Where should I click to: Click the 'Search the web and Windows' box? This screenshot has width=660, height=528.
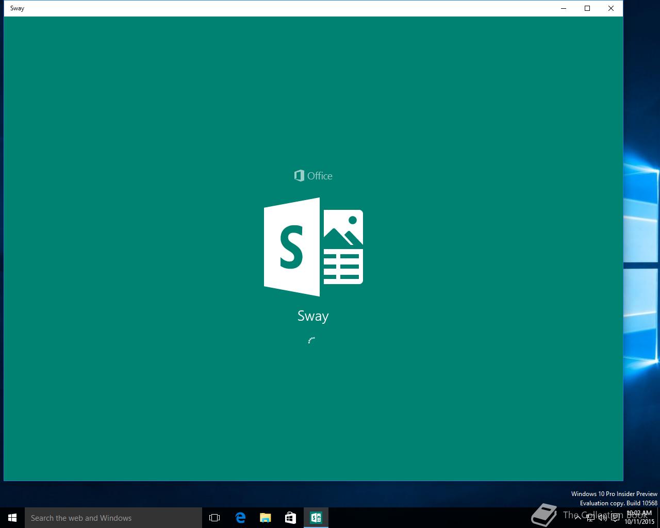113,518
